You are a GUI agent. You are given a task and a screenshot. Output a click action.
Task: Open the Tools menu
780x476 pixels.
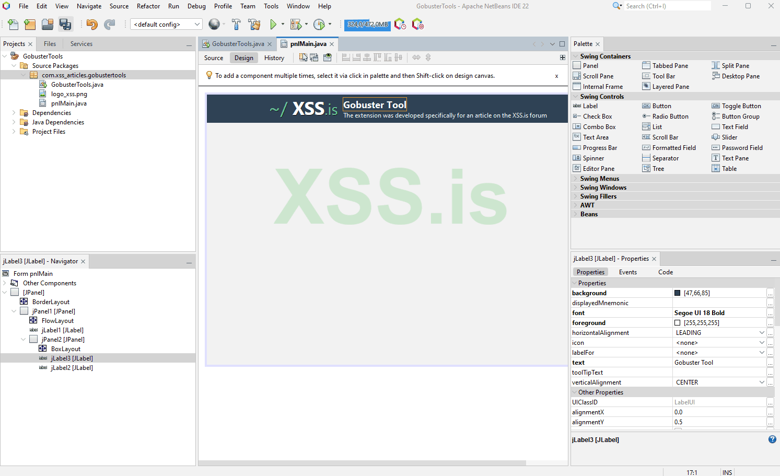(x=271, y=6)
